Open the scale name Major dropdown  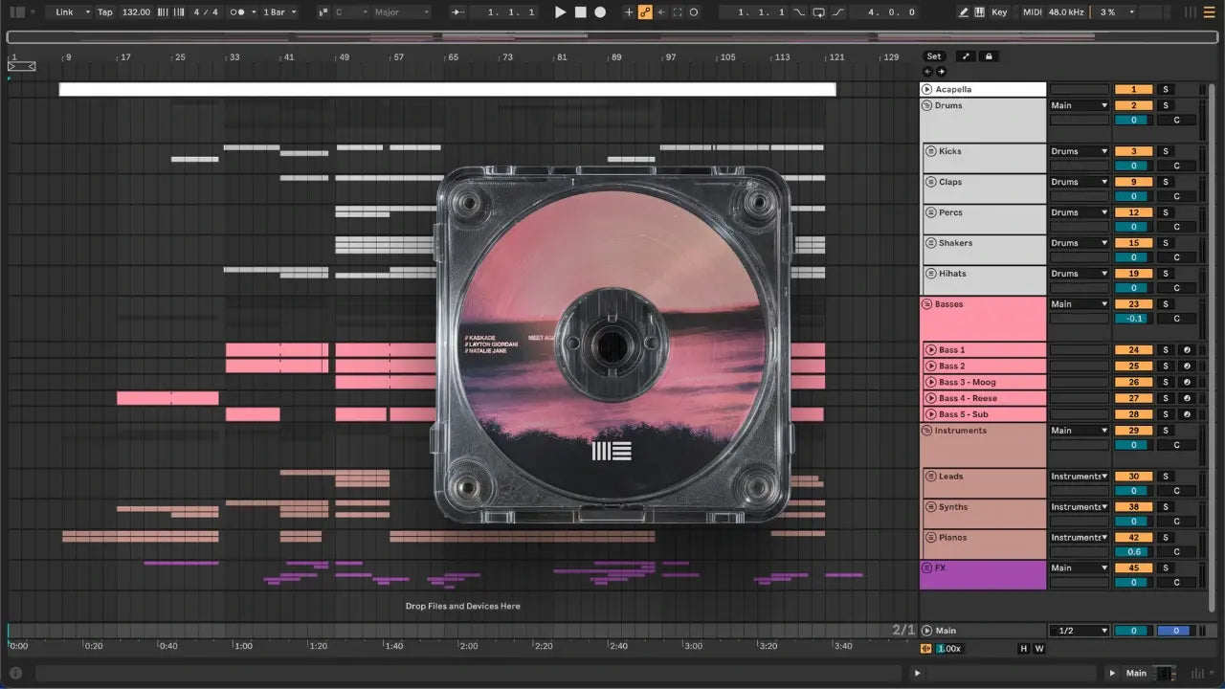coord(401,12)
